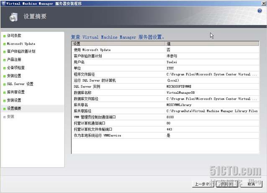Select the VMM 管理员控制台通信端口 row
The image size is (267, 193).
pos(165,117)
